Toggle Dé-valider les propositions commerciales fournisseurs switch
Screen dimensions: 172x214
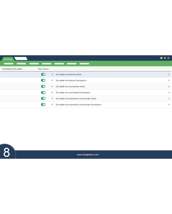pos(43,104)
